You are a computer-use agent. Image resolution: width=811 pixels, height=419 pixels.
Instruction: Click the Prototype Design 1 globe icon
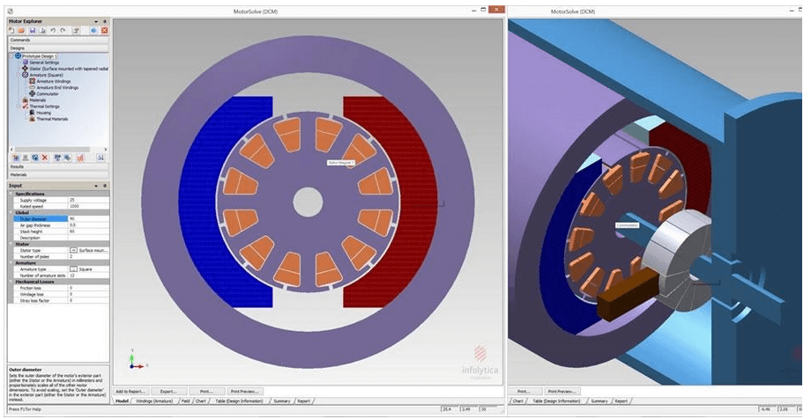click(x=19, y=55)
